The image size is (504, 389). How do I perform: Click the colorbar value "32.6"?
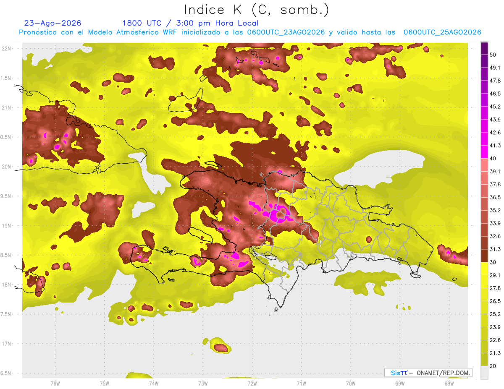tap(495, 236)
